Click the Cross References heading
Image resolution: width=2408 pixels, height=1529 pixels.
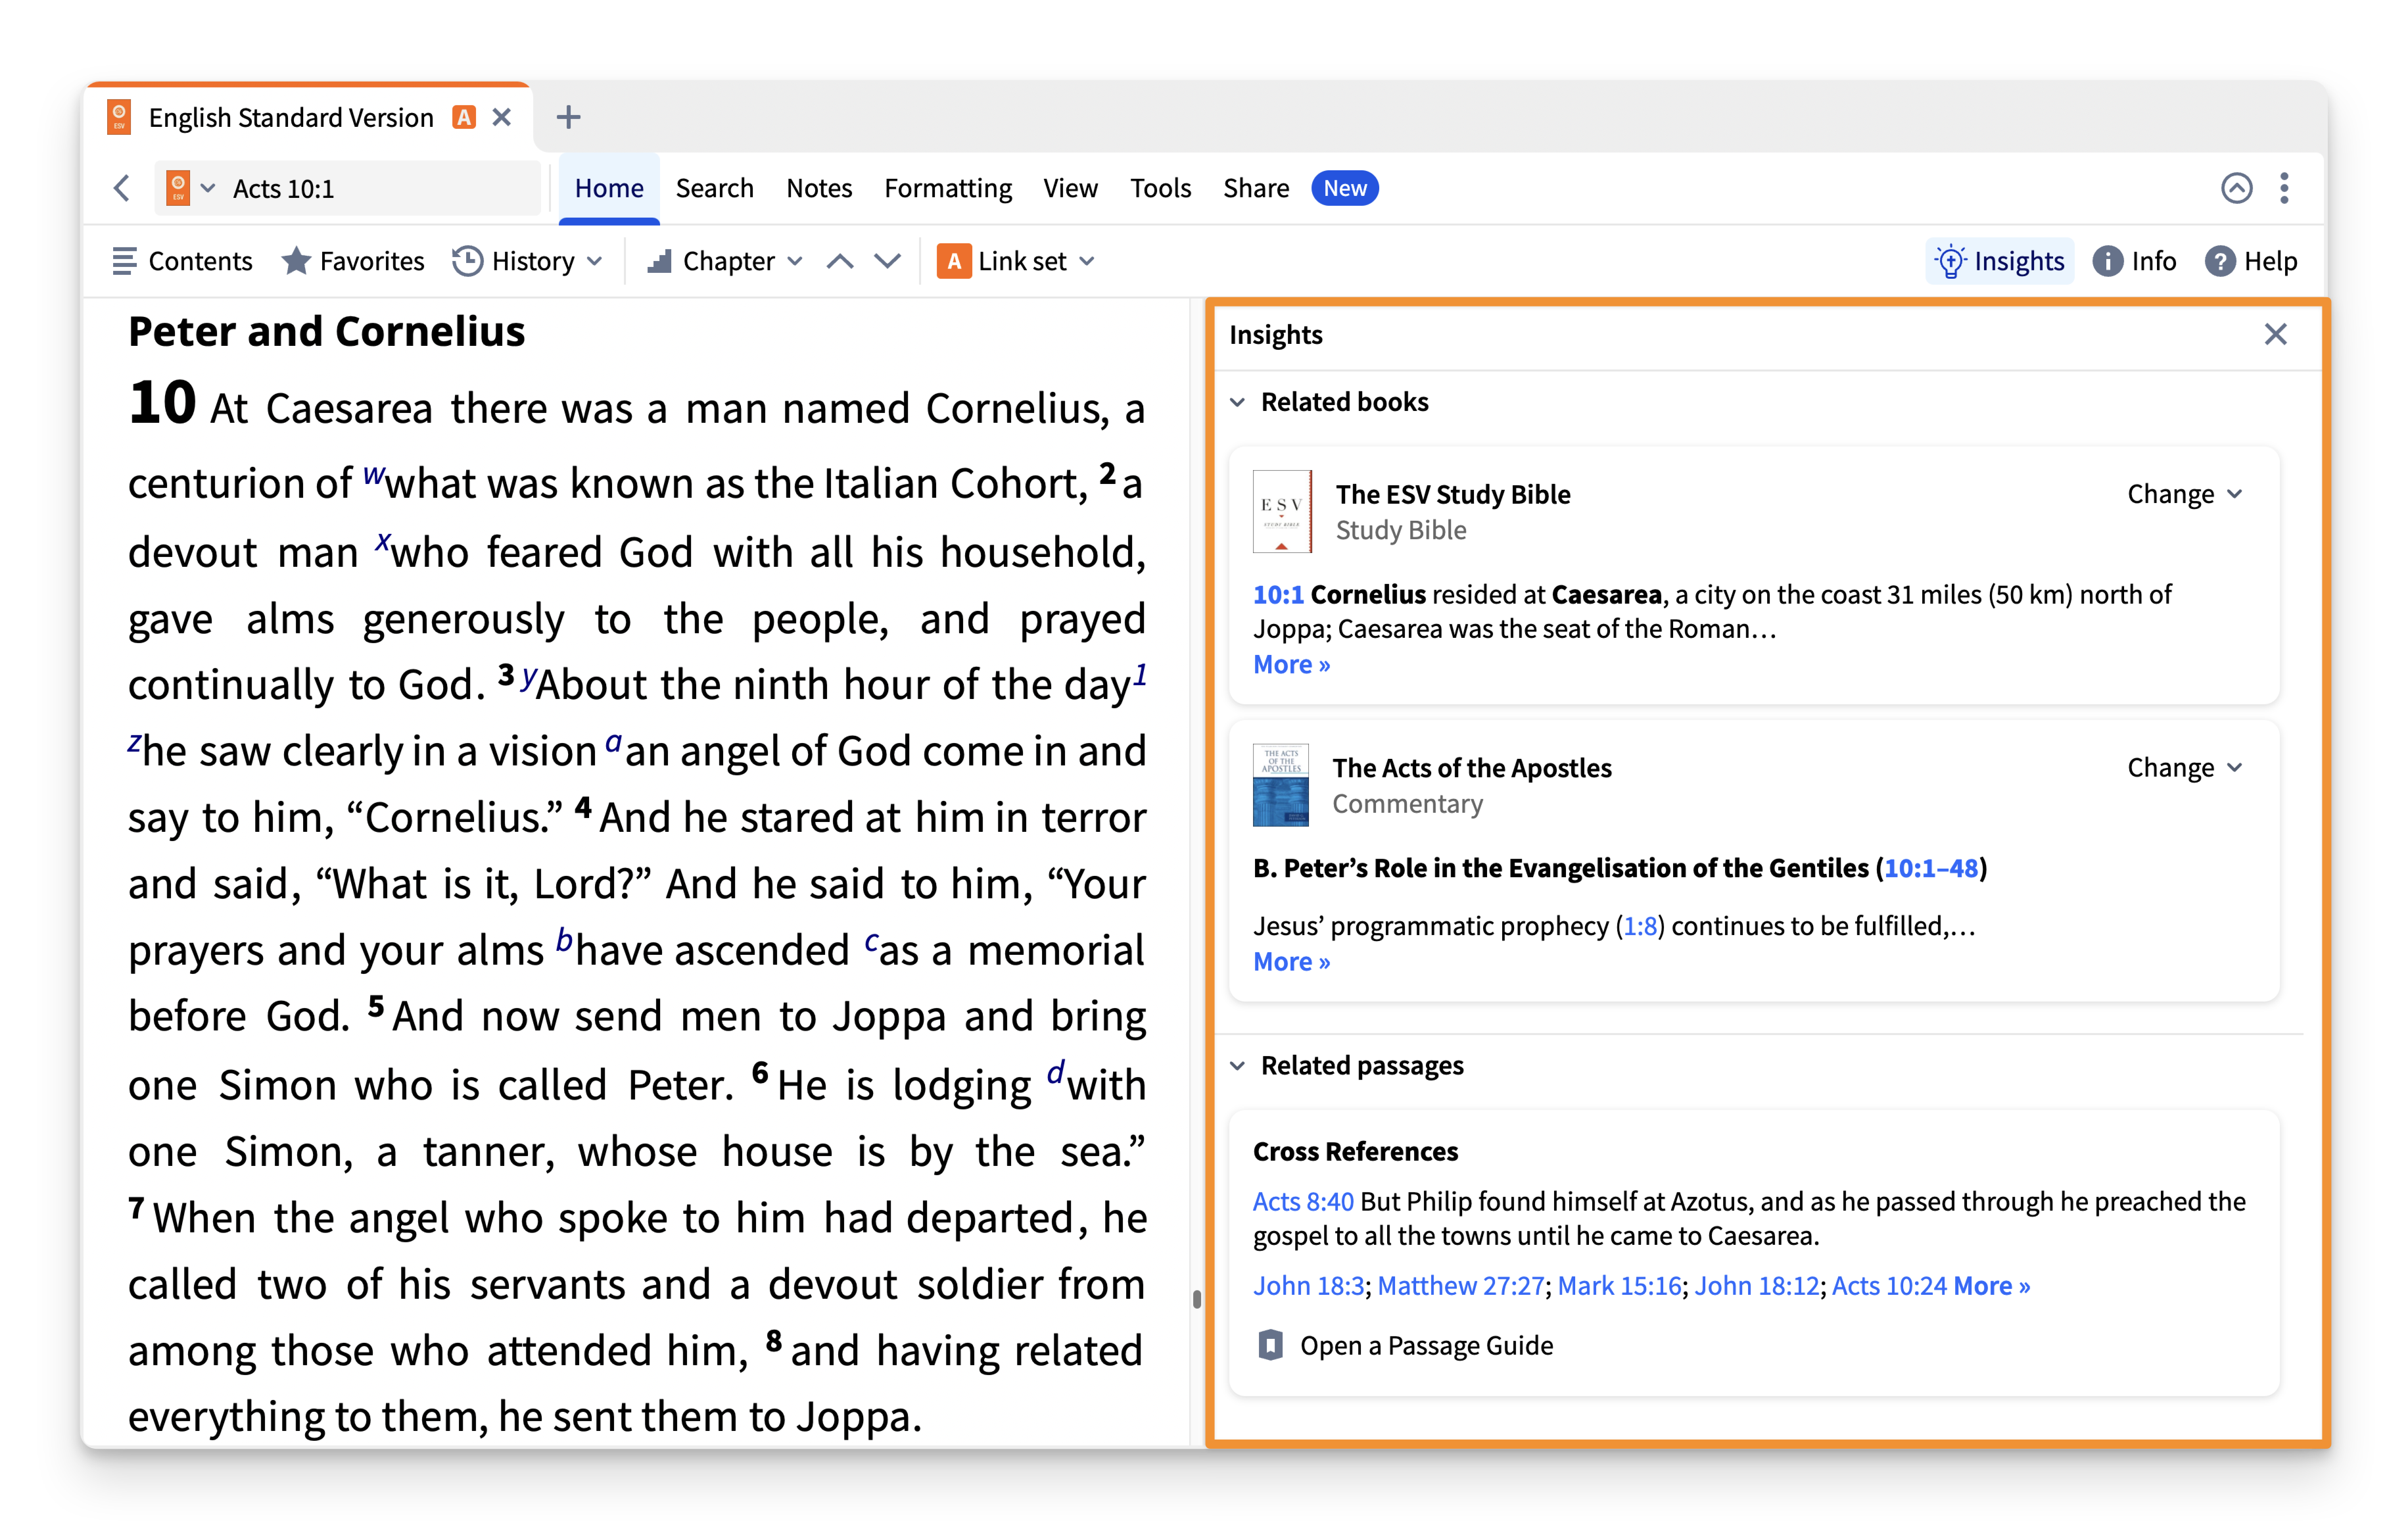click(x=1355, y=1152)
